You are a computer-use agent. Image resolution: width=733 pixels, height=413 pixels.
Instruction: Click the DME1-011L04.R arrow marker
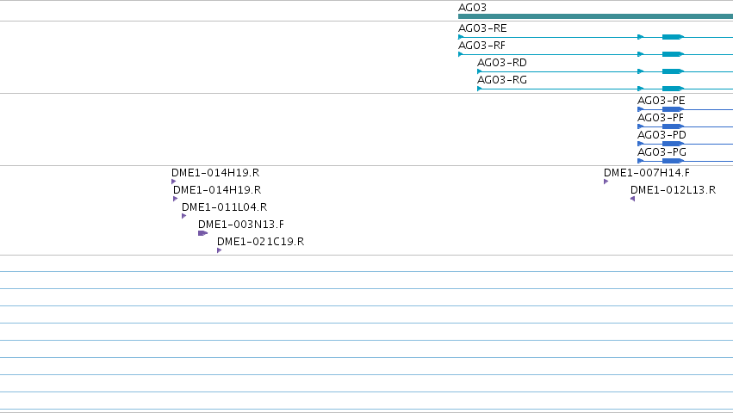click(x=183, y=216)
